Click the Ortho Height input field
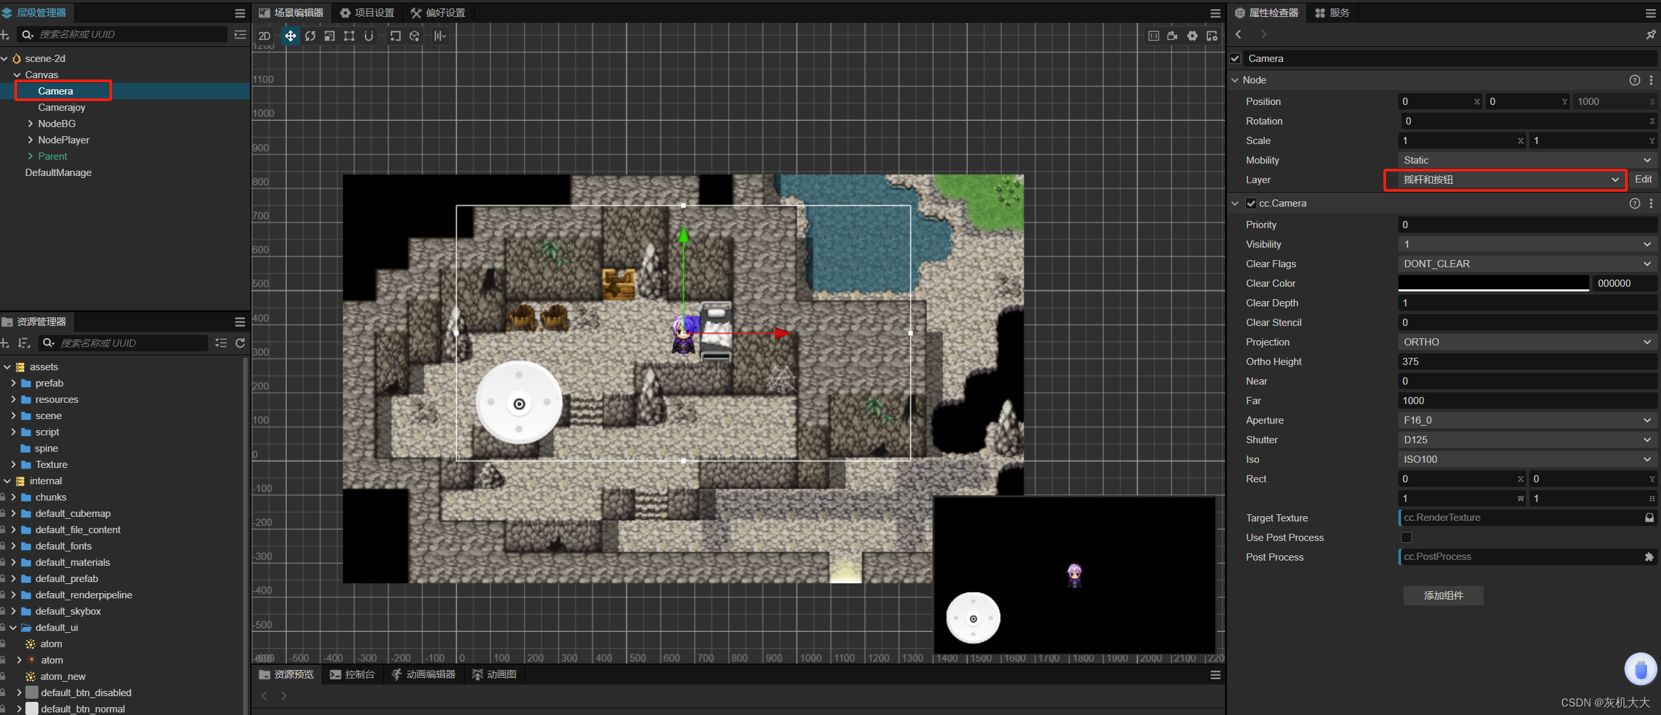1661x715 pixels. [1527, 362]
